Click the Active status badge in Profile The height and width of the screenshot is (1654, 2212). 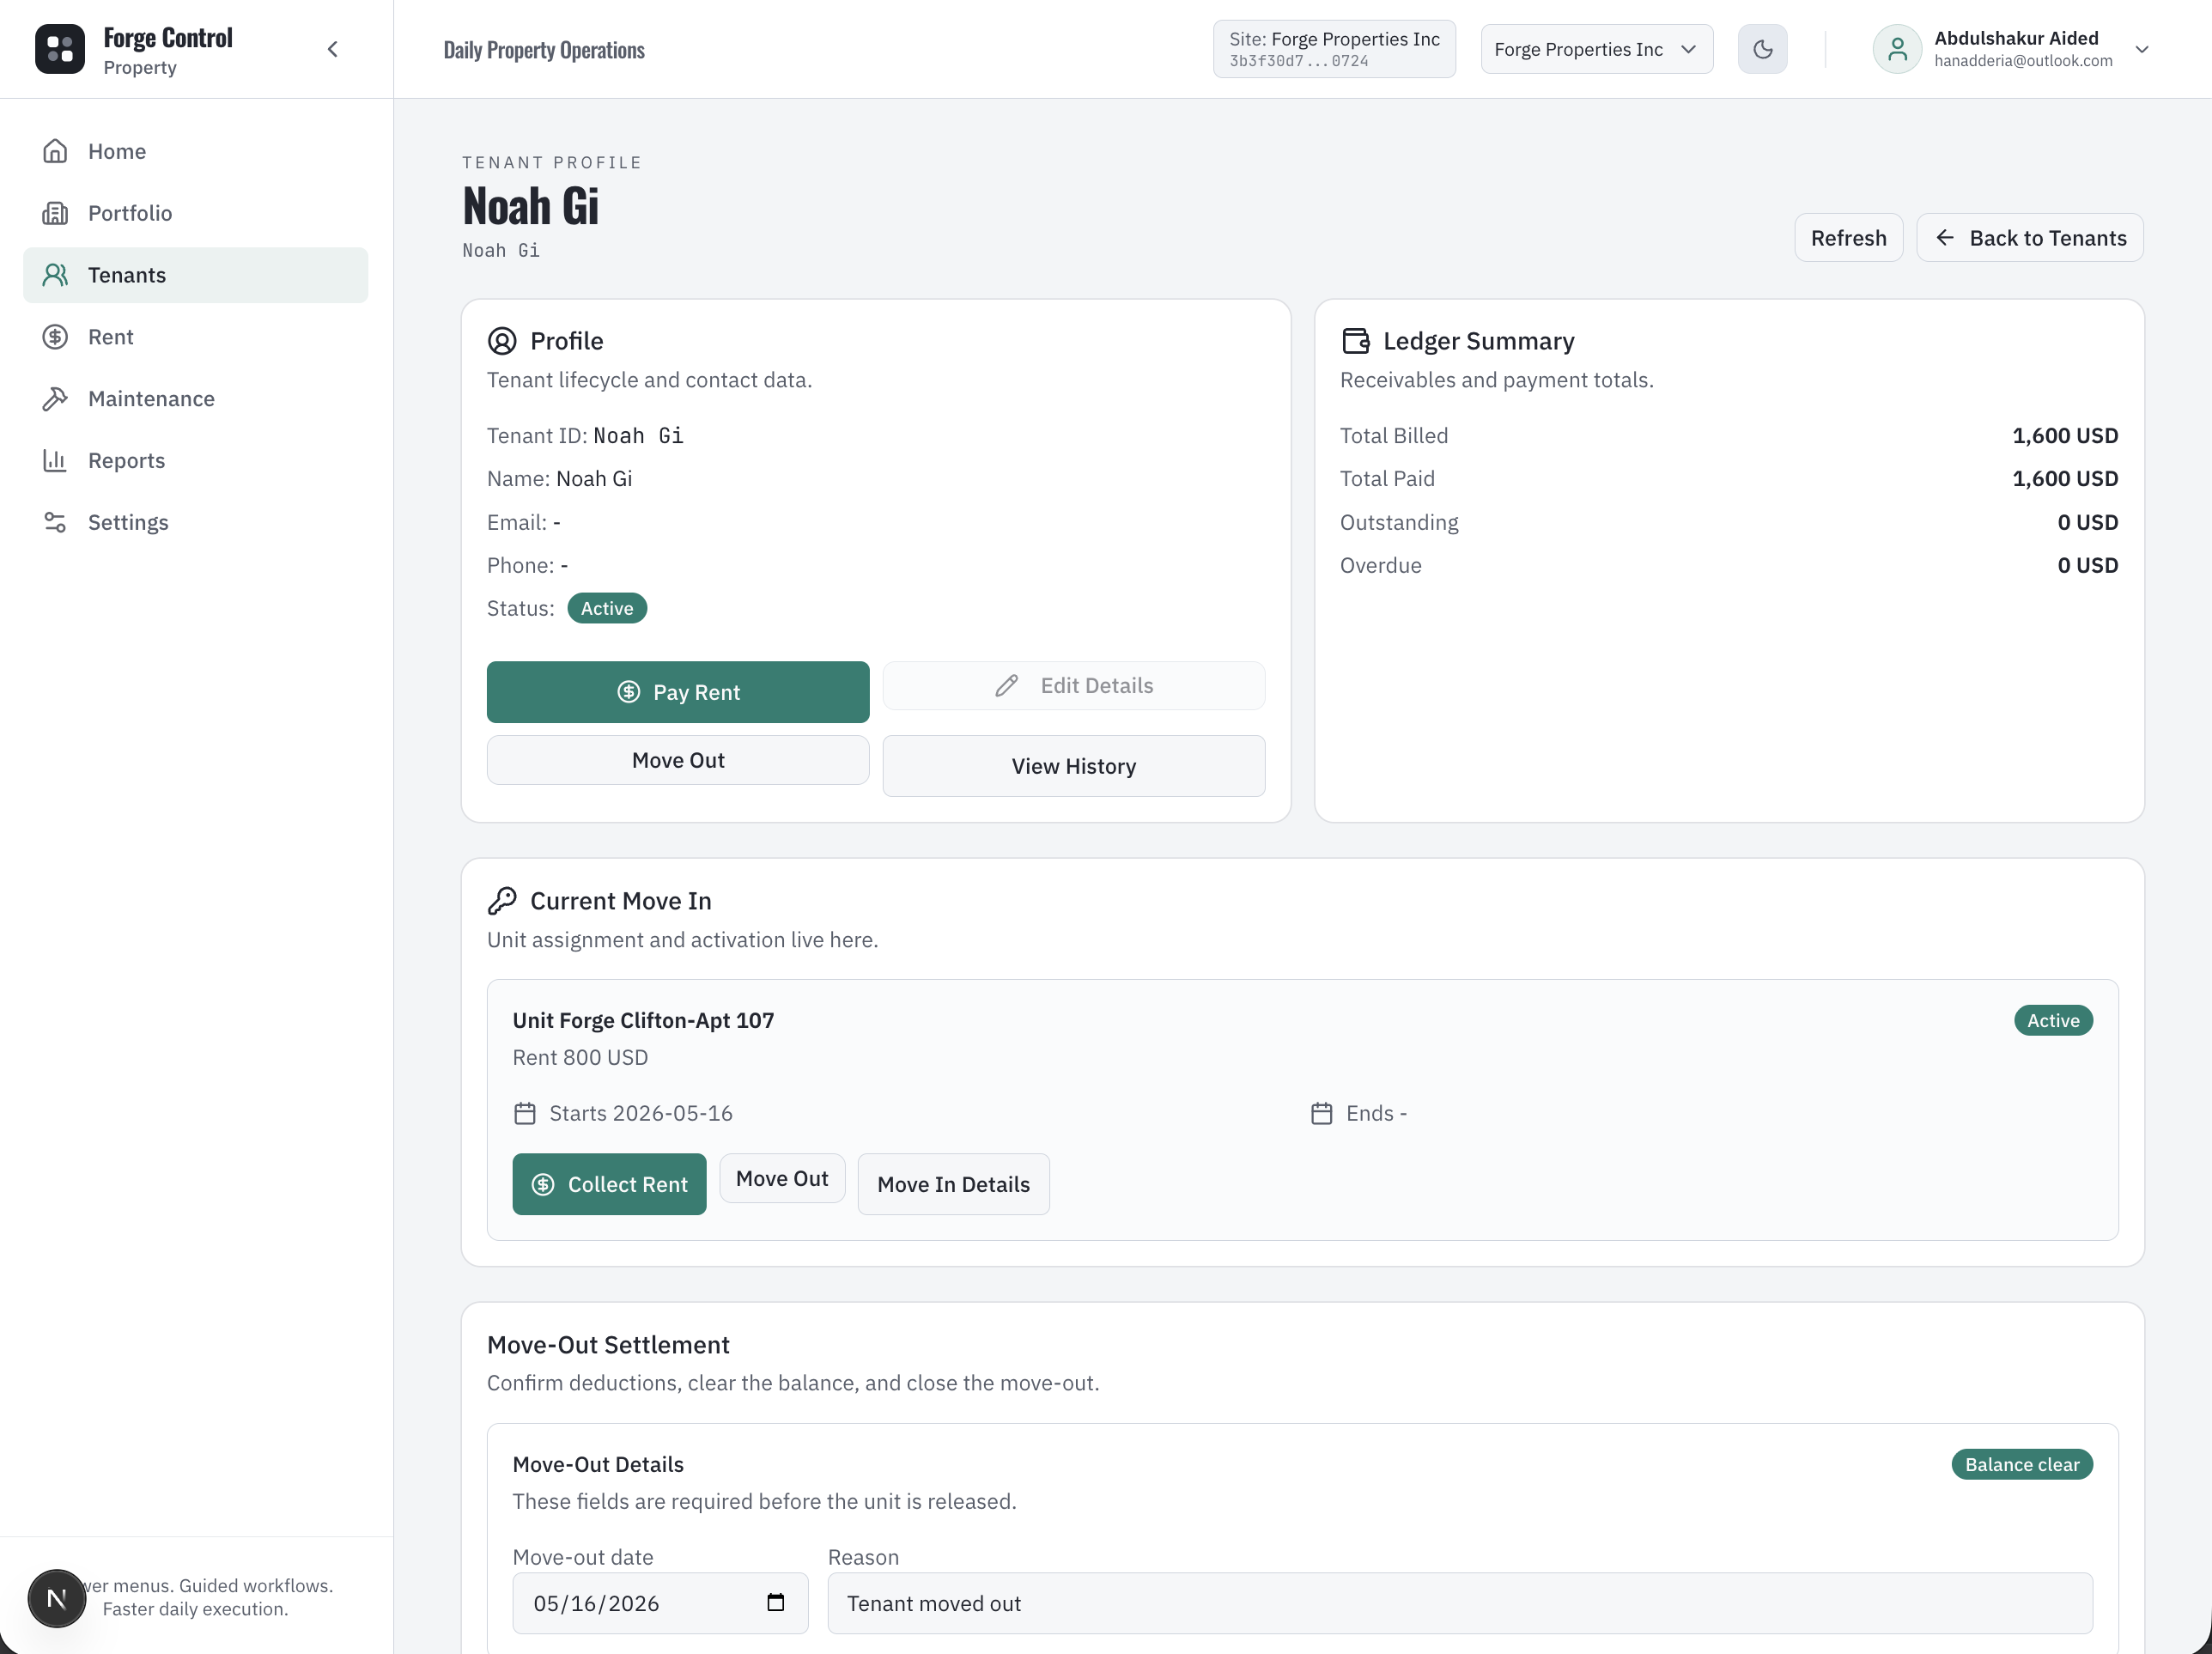[x=607, y=608]
